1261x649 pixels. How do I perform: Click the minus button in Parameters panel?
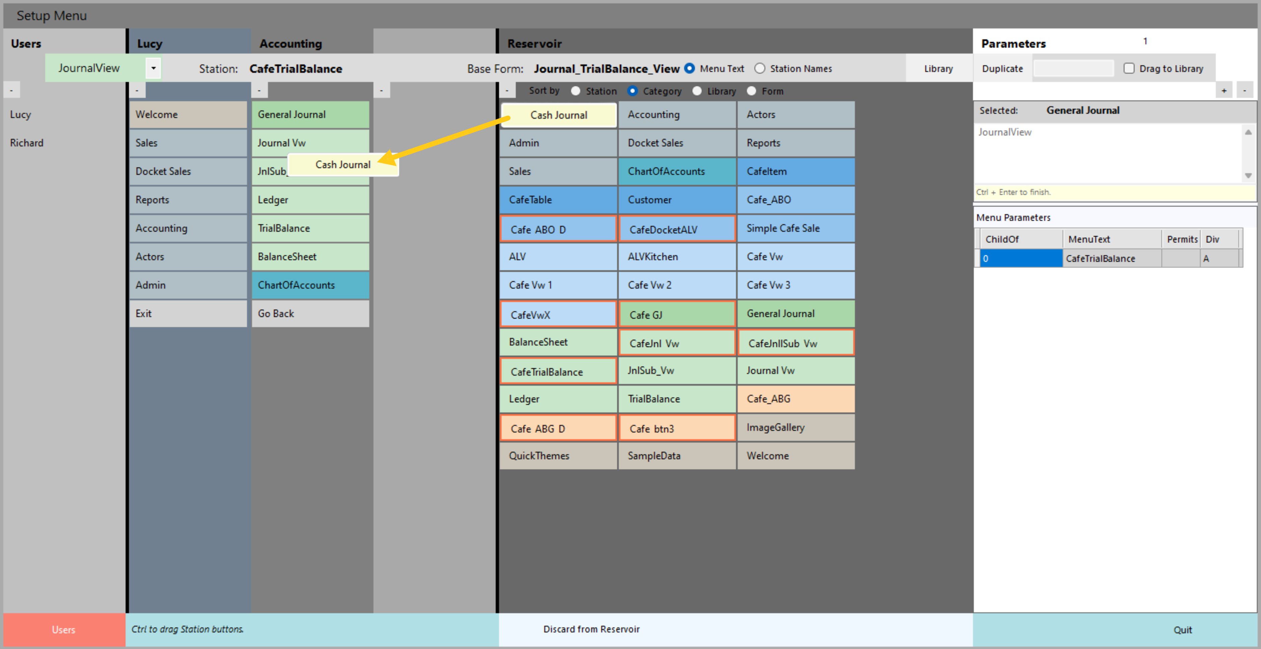1244,90
